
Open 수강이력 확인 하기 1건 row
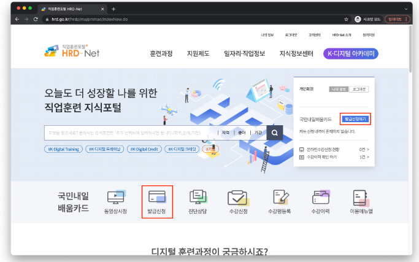click(x=334, y=157)
